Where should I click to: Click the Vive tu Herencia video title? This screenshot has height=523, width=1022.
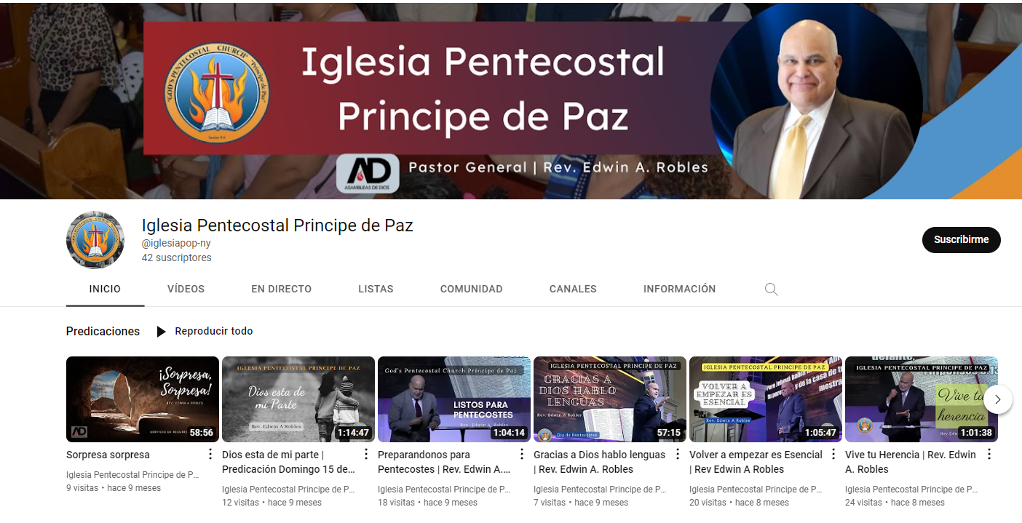click(911, 462)
